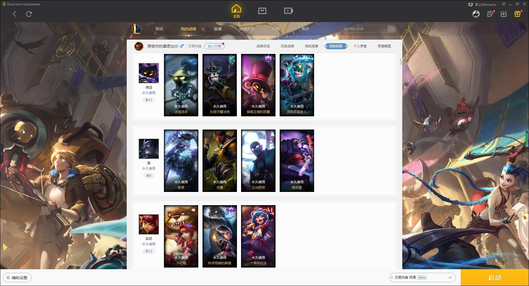Open the 暗杀星 skin card
The width and height of the screenshot is (529, 286).
click(297, 161)
